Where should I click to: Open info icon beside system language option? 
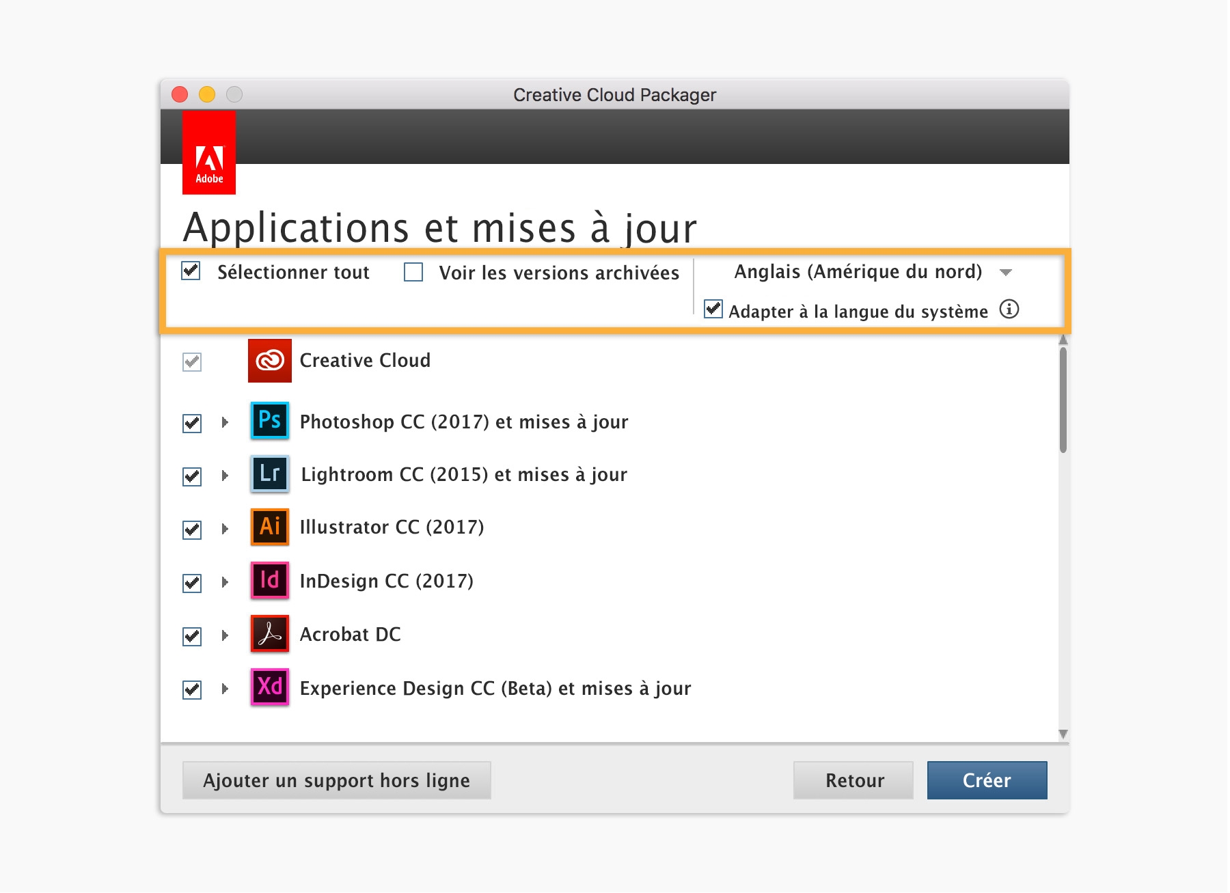[x=1009, y=310]
